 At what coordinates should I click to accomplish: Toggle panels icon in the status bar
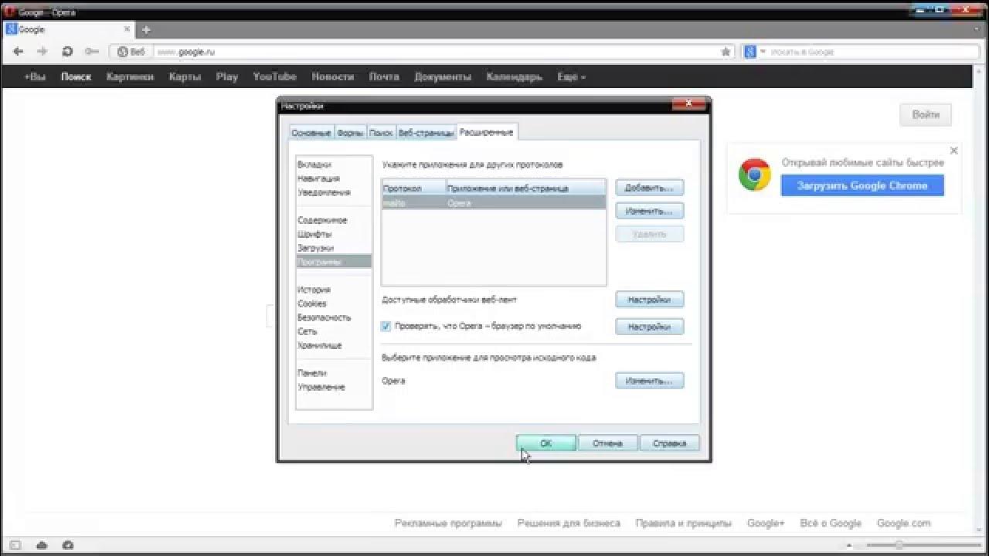[15, 545]
